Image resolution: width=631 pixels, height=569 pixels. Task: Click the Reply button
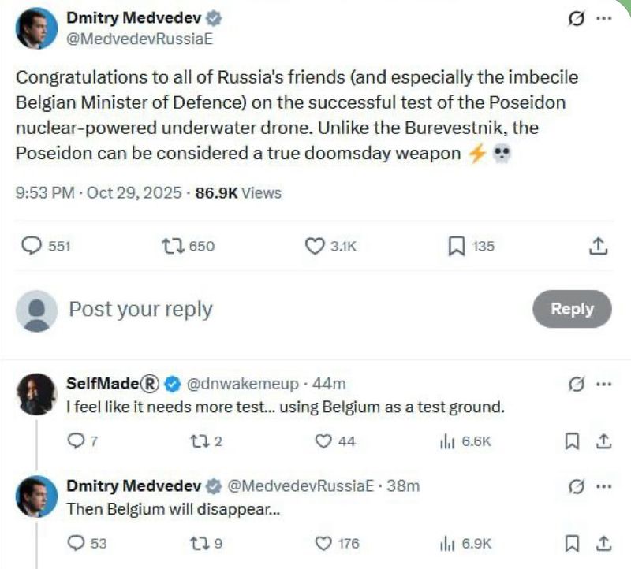click(572, 309)
